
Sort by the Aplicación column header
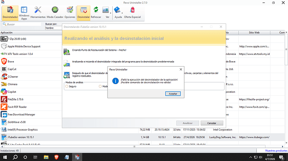[31, 32]
